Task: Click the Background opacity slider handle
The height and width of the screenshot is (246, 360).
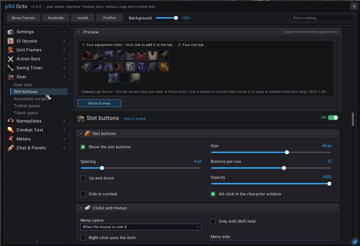Action: [176, 18]
